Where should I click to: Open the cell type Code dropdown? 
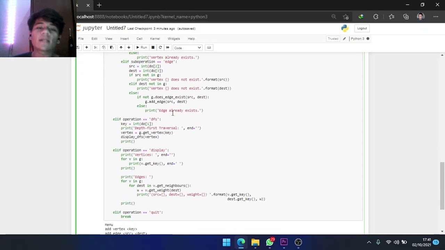(187, 48)
